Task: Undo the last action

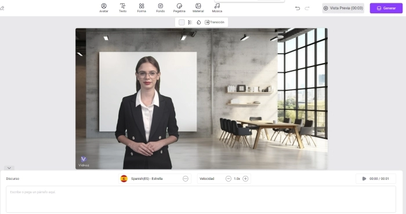Action: [x=298, y=8]
